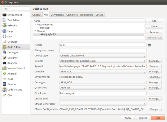
Task: Switch to the Kits tab
Action: [x=46, y=15]
